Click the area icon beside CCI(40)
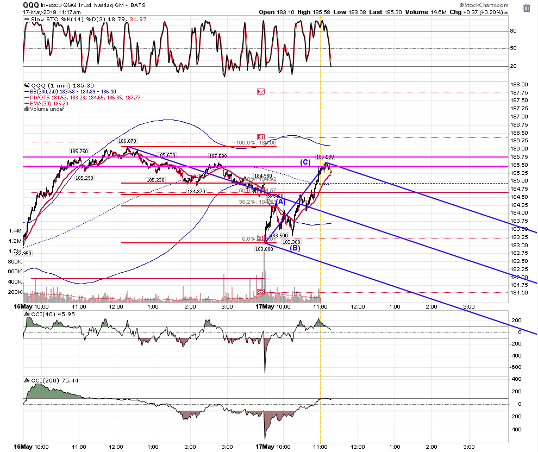 (27, 314)
